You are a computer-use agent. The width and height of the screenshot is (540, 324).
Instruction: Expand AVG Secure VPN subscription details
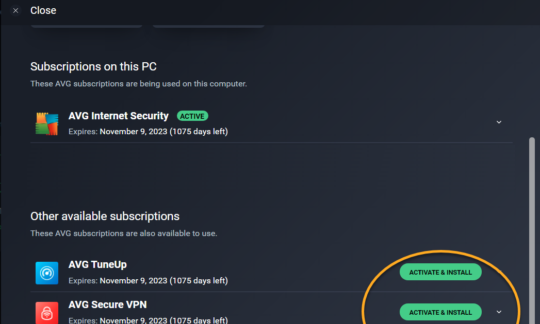click(499, 312)
